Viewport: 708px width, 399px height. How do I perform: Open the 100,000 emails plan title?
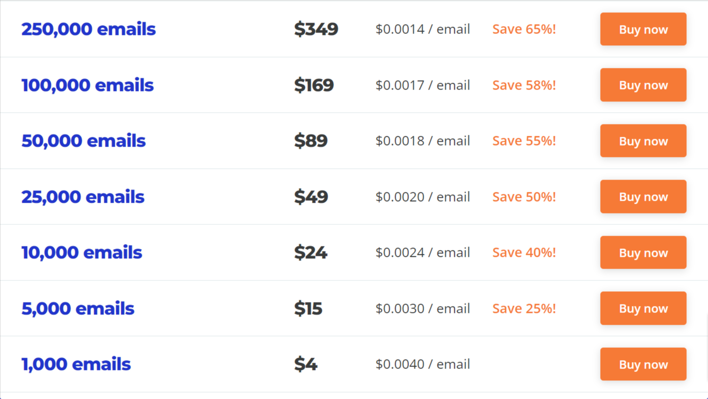(87, 85)
